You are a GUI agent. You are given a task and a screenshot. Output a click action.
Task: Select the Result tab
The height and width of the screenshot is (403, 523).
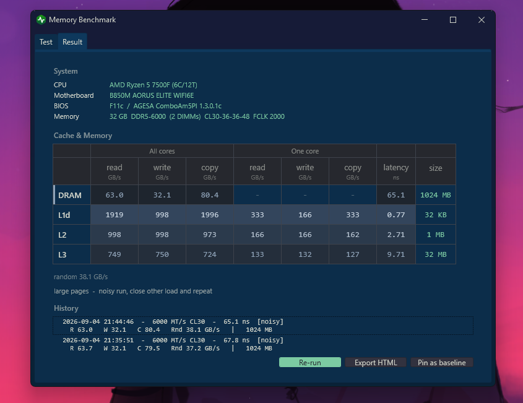point(72,41)
